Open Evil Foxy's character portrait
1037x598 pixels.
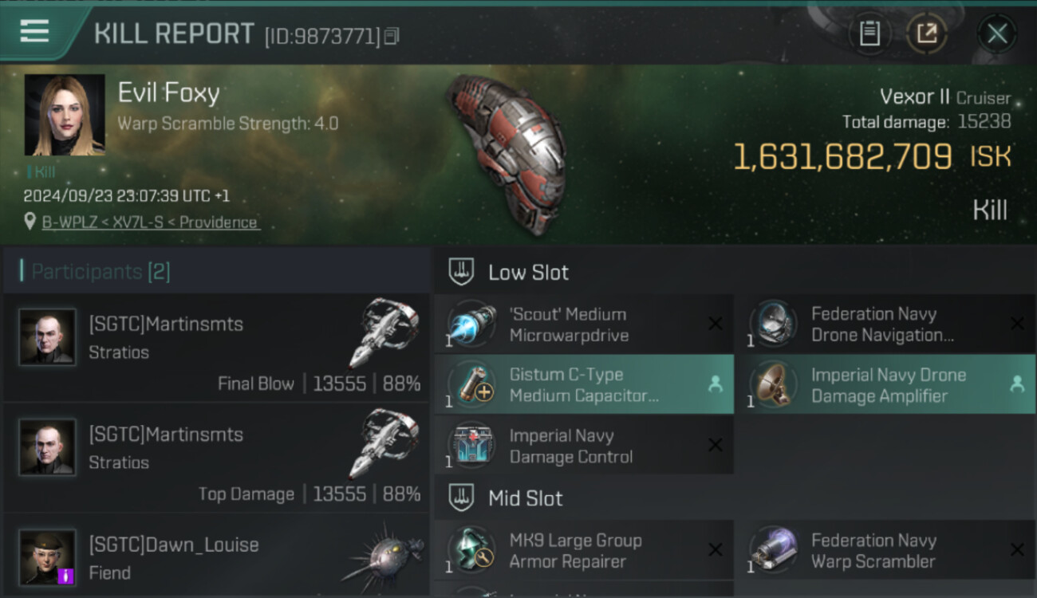point(65,115)
